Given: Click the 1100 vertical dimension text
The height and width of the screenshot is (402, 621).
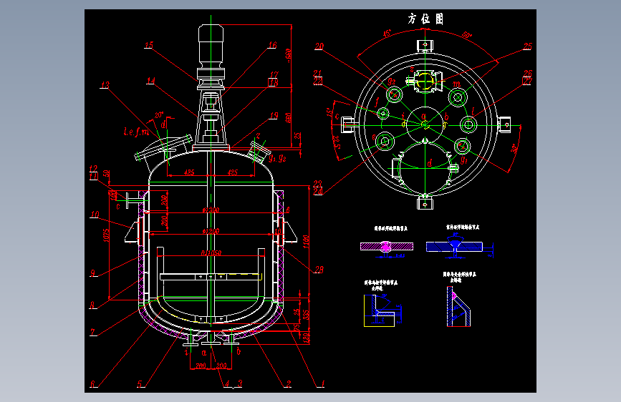Looking at the screenshot, I should point(306,242).
